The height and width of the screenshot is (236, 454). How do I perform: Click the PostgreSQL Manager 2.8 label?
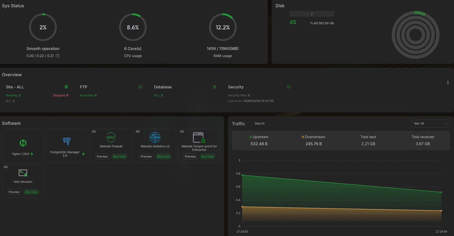point(65,154)
